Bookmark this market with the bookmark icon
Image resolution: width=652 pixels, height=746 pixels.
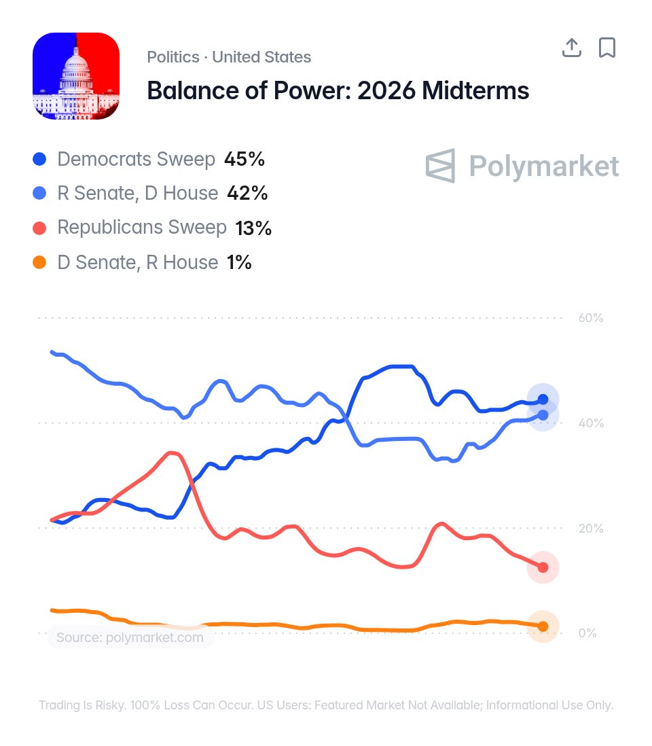point(606,48)
